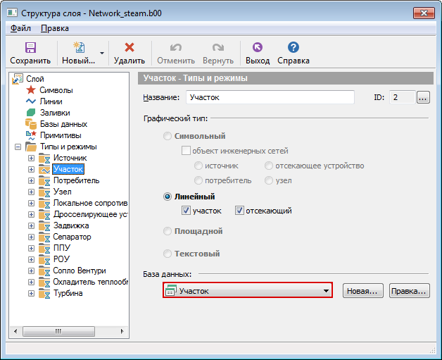Open the Файл menu
Viewport: 442px width, 360px height.
20,28
